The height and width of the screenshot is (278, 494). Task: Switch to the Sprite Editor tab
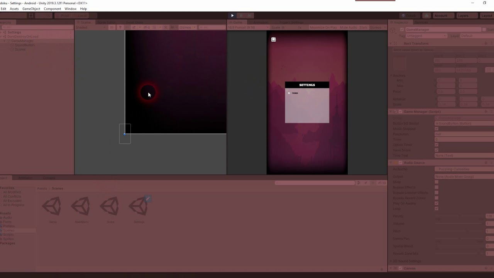coord(106,22)
